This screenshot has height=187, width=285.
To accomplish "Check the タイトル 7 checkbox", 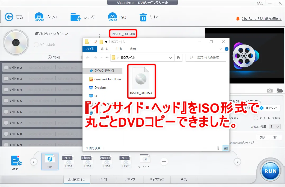I will (x=6, y=123).
